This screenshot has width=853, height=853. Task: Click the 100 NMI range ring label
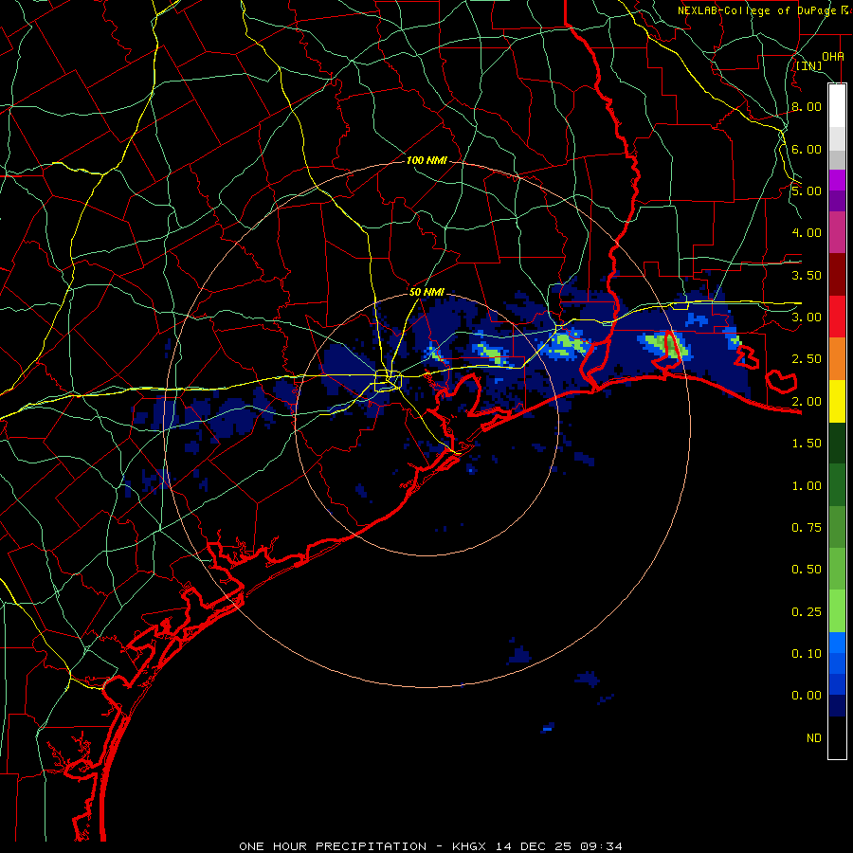(426, 160)
